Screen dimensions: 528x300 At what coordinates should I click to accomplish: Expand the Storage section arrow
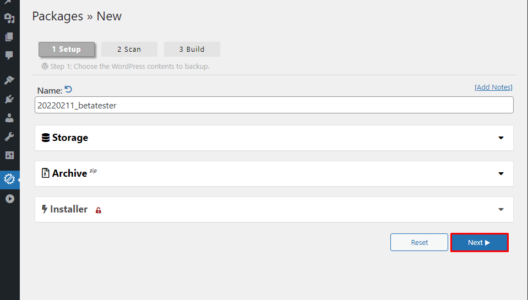tap(501, 138)
